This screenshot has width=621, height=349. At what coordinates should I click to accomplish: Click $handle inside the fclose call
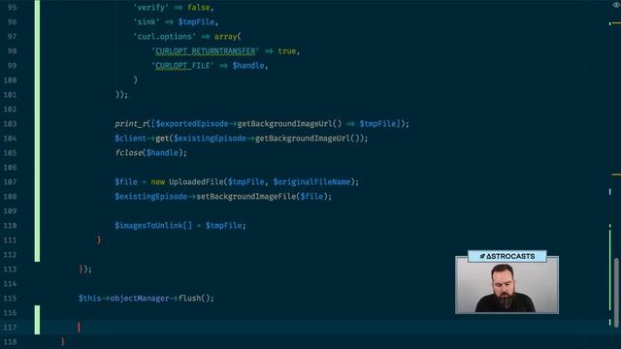click(162, 153)
